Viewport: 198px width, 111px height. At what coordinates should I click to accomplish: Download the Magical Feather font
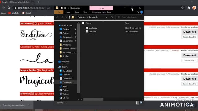[x=190, y=79]
